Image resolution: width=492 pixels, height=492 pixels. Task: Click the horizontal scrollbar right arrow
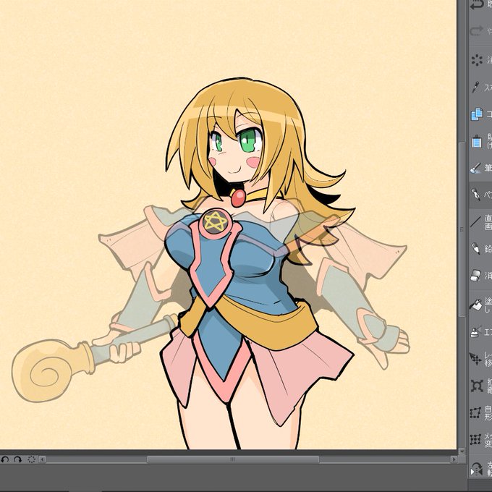point(454,459)
